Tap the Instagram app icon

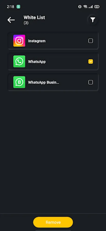pyautogui.click(x=19, y=41)
